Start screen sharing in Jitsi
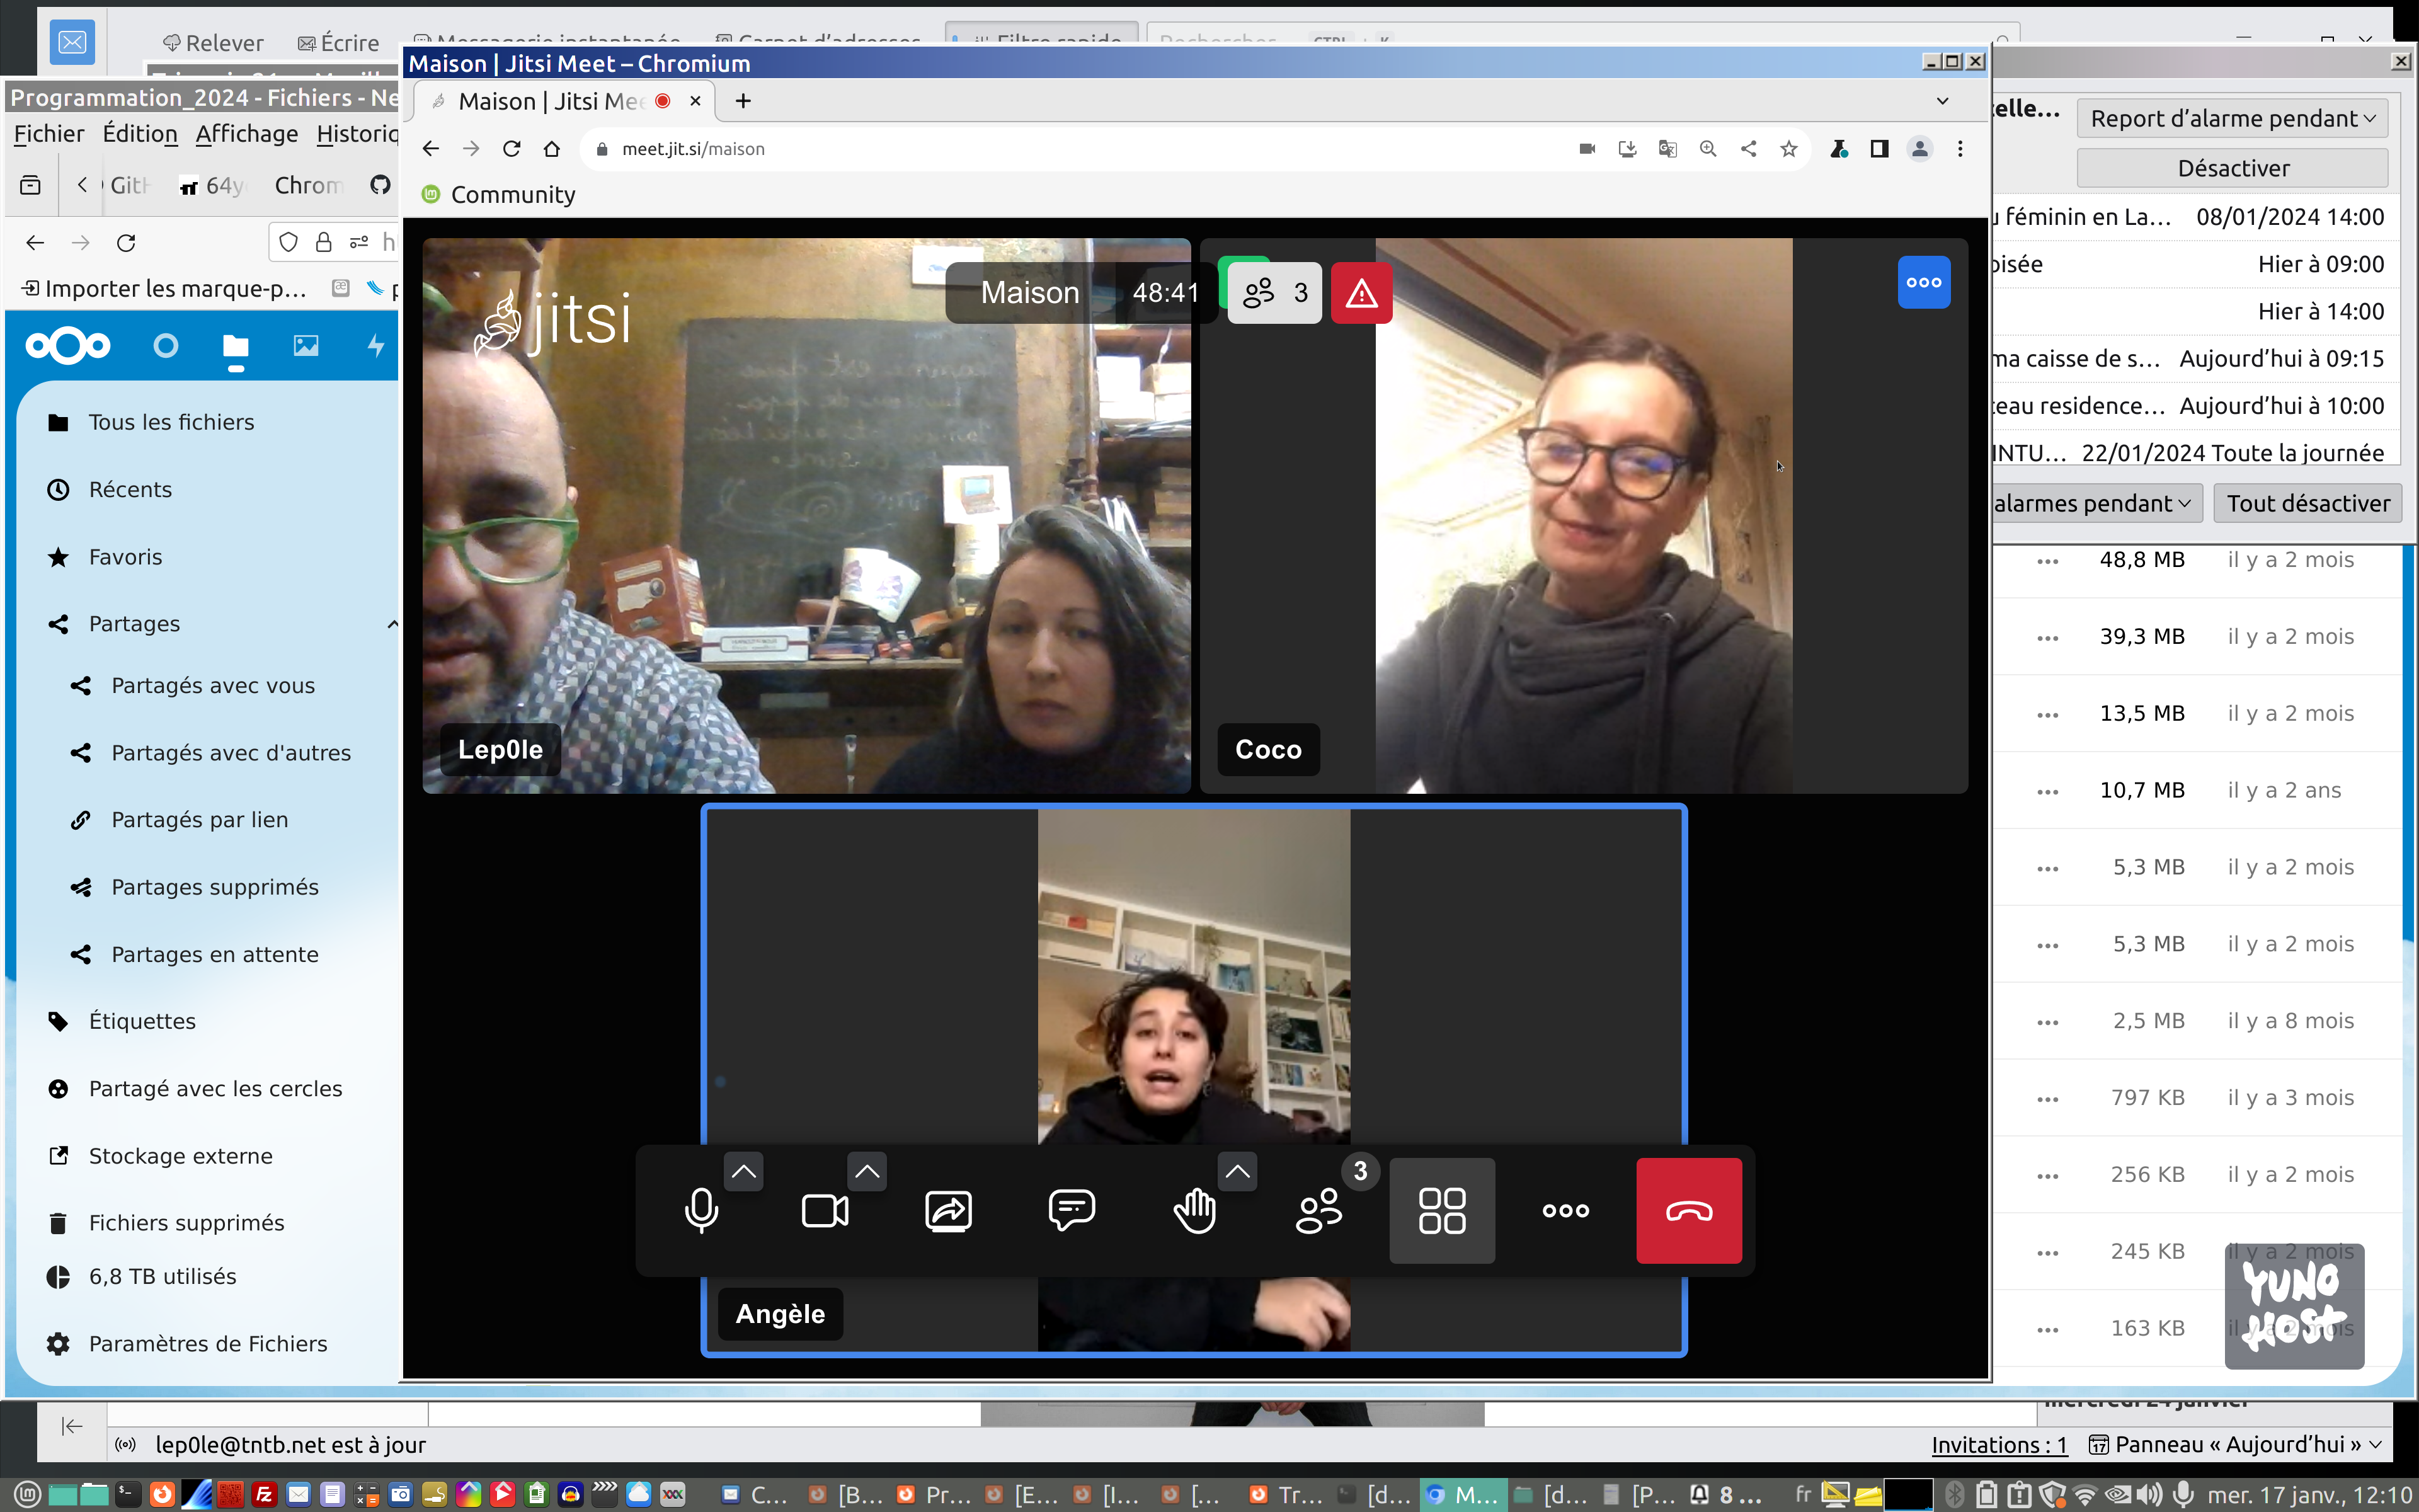The width and height of the screenshot is (2419, 1512). [x=947, y=1211]
